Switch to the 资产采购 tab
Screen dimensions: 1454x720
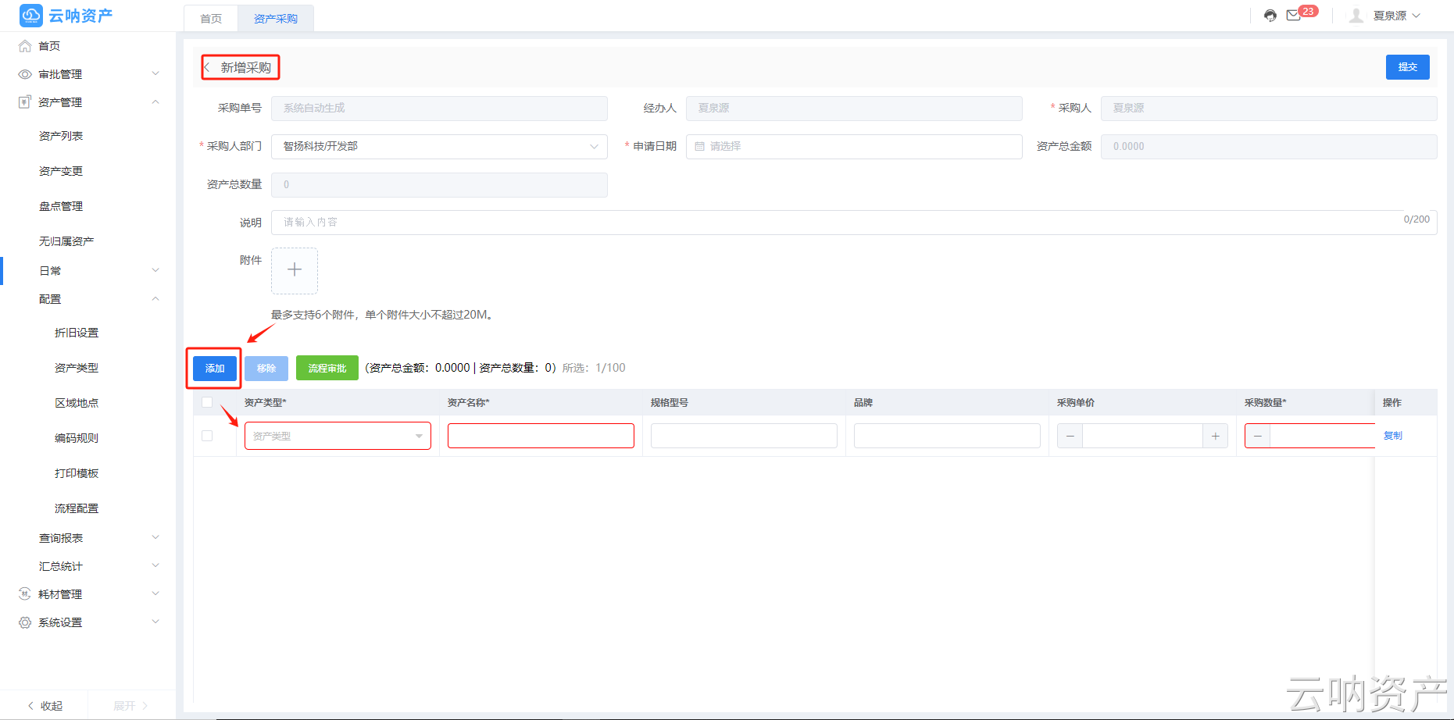pos(276,19)
